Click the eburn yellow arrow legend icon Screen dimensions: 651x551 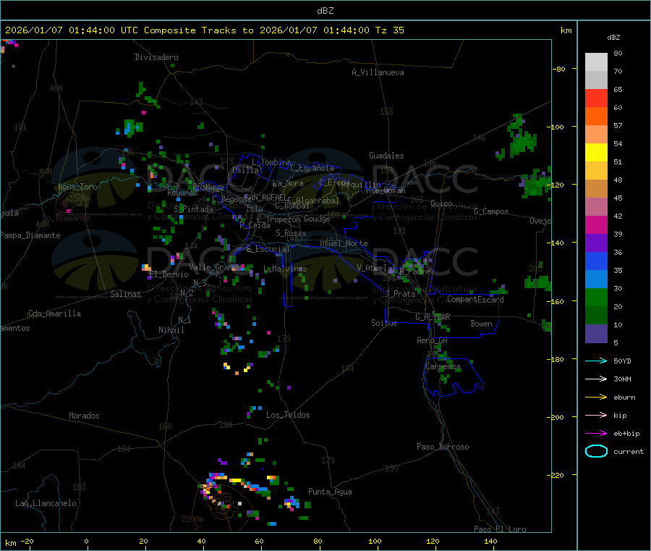pyautogui.click(x=596, y=398)
